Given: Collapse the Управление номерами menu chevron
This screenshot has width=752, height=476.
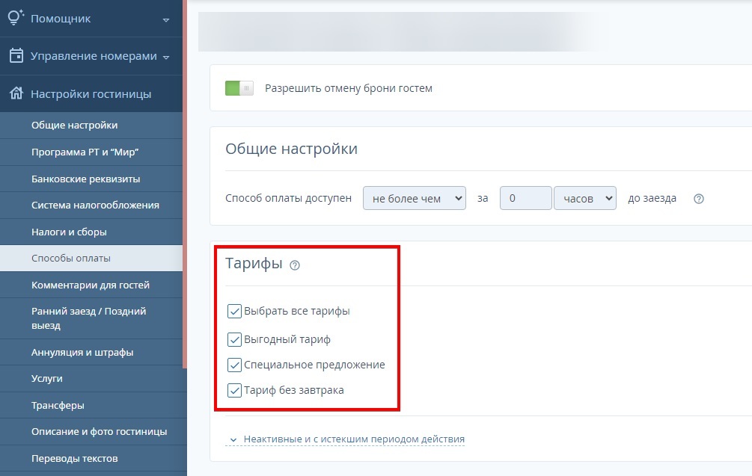Looking at the screenshot, I should [x=165, y=55].
